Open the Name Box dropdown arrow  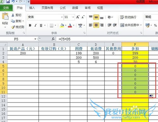pyautogui.click(x=35, y=39)
